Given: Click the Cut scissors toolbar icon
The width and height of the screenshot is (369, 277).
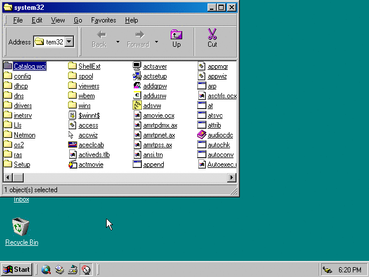Looking at the screenshot, I should 212,34.
